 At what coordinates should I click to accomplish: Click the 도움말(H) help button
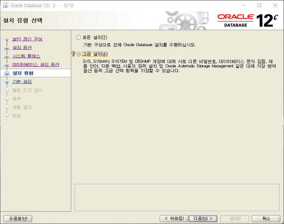[18, 219]
